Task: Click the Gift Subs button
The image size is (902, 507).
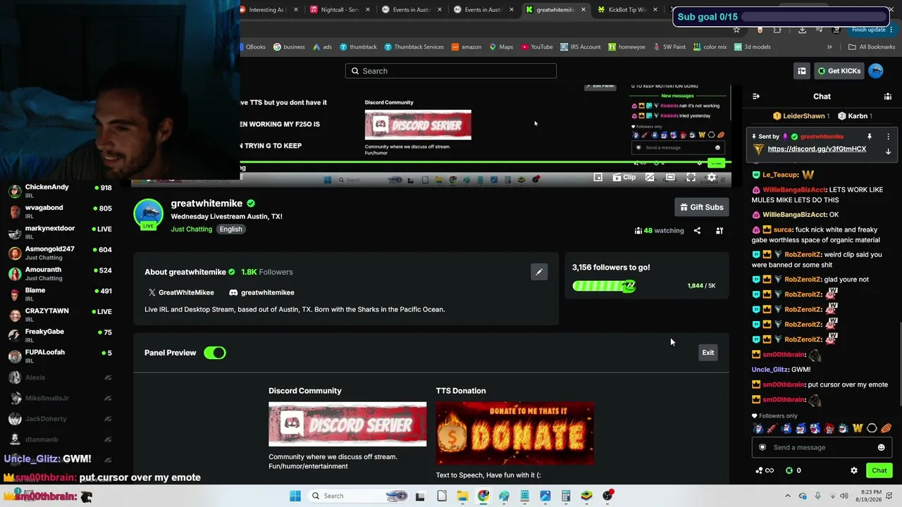Action: 702,207
